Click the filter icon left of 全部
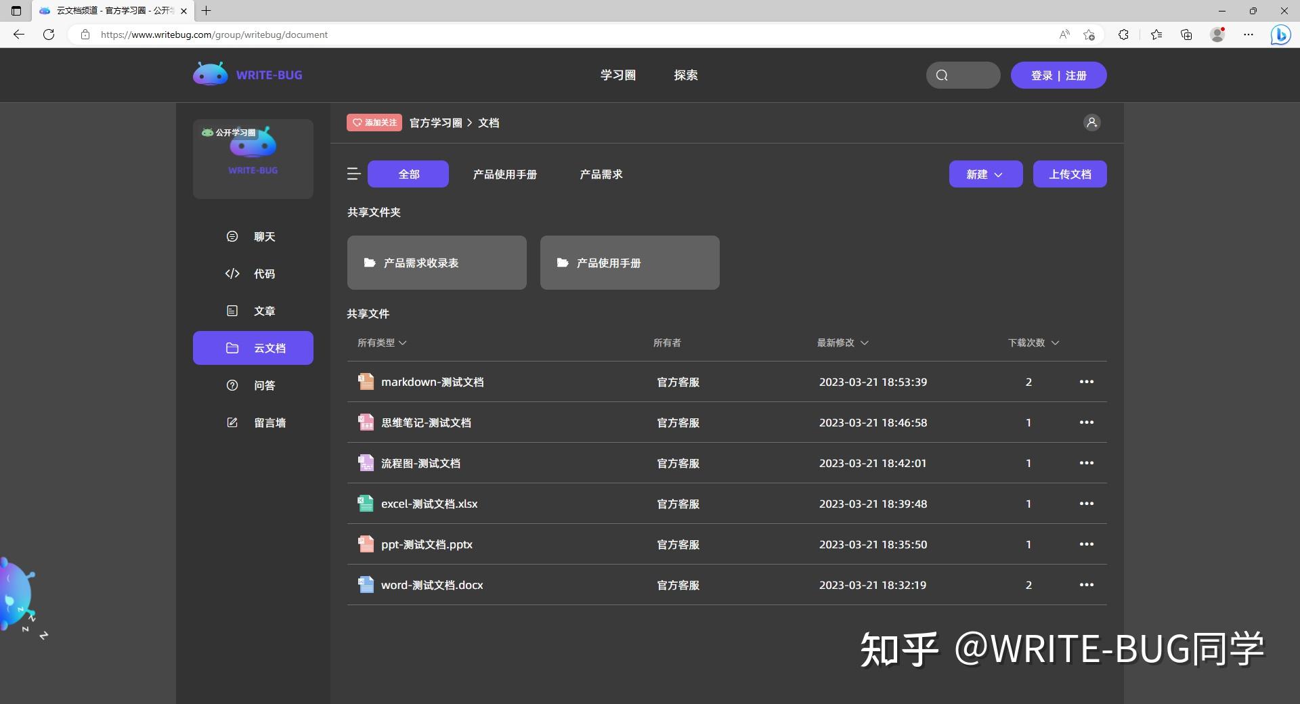The image size is (1300, 704). (x=353, y=174)
